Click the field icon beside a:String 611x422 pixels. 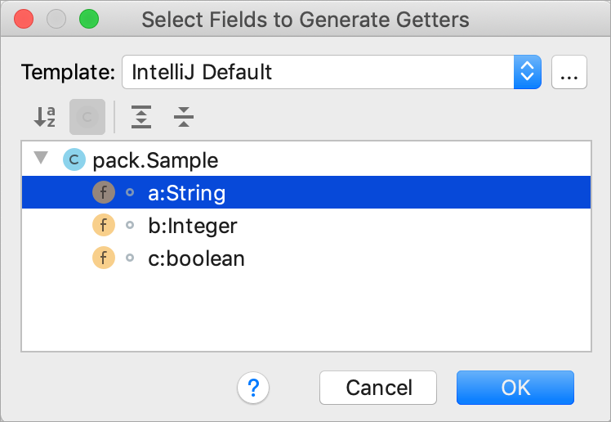[x=104, y=192]
